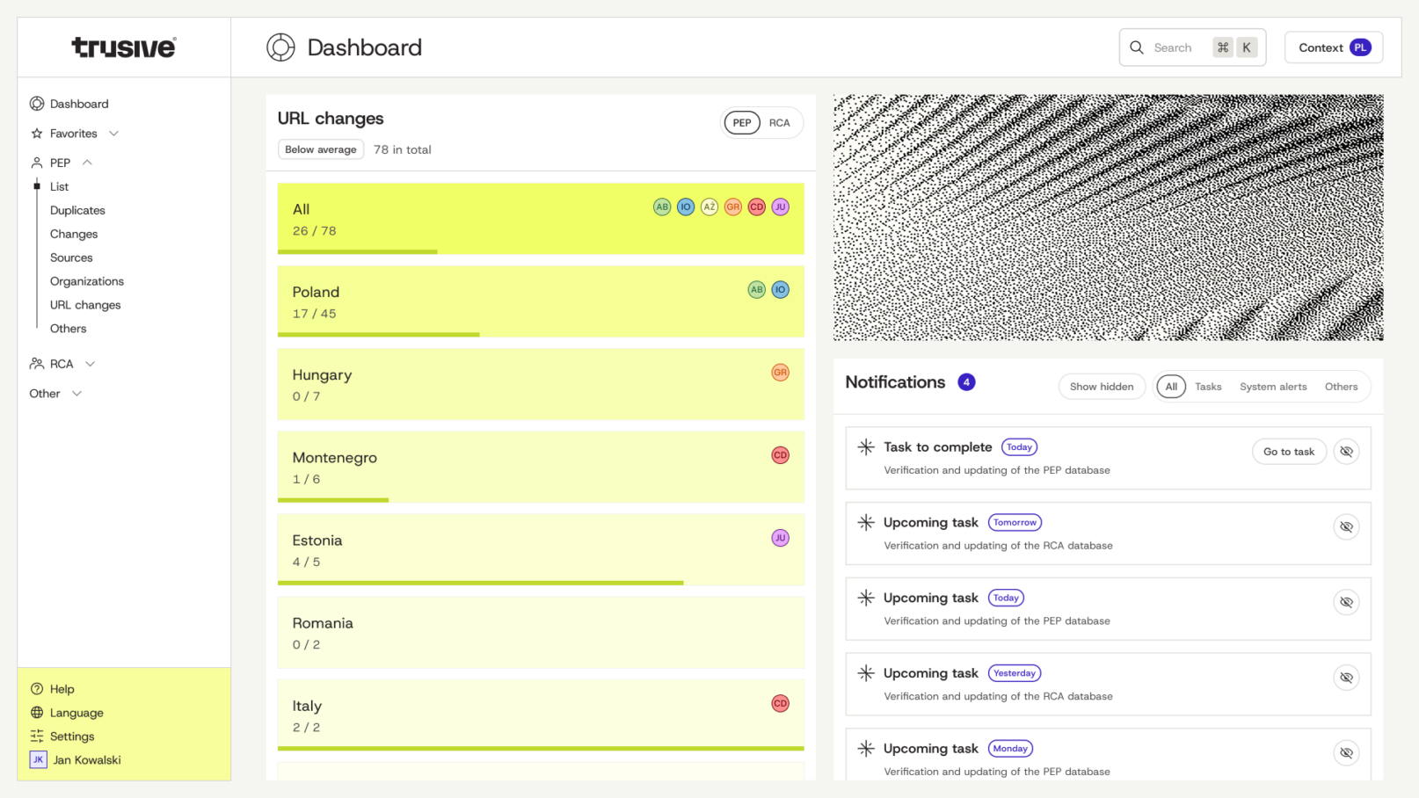1419x798 pixels.
Task: Click the JK user avatar for Jan Kowalski
Action: (38, 760)
